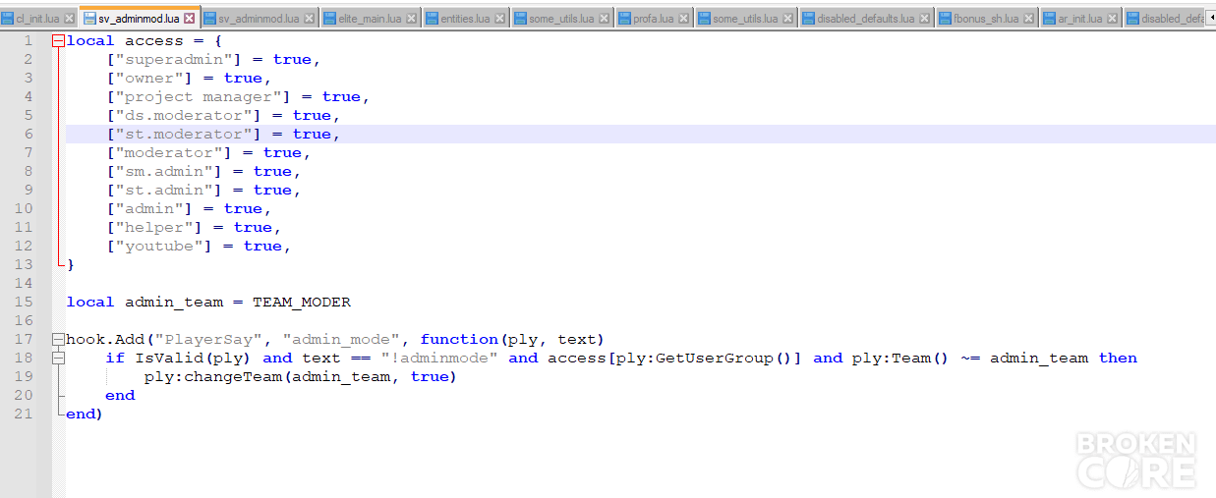The height and width of the screenshot is (498, 1216).
Task: Click the "project manager" string
Action: click(200, 97)
